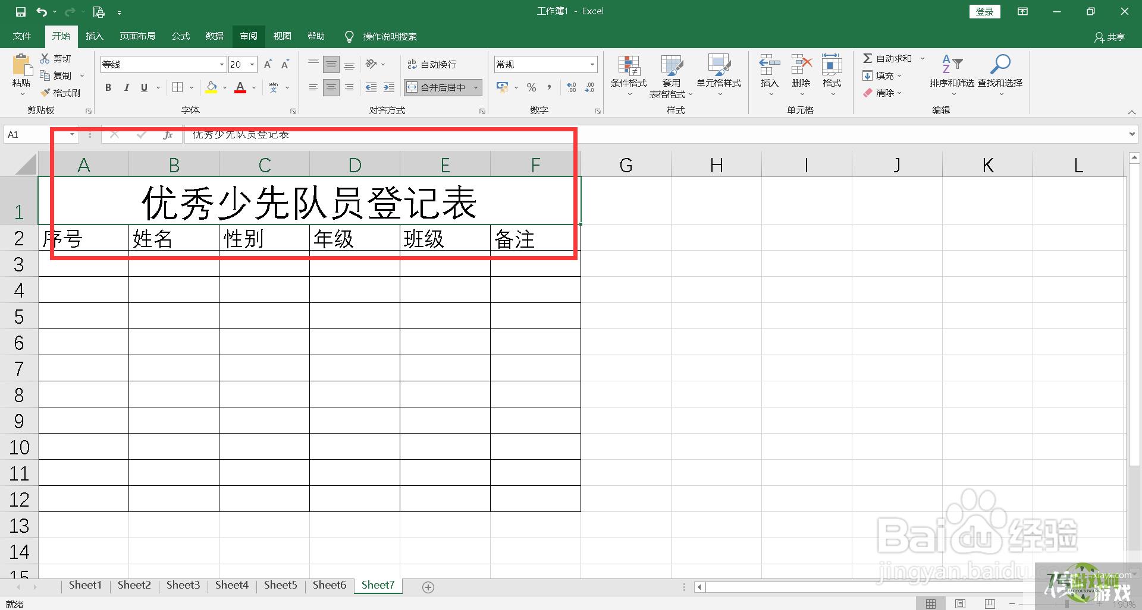The image size is (1142, 610).
Task: Click the Paste clipboard icon
Action: [x=21, y=65]
